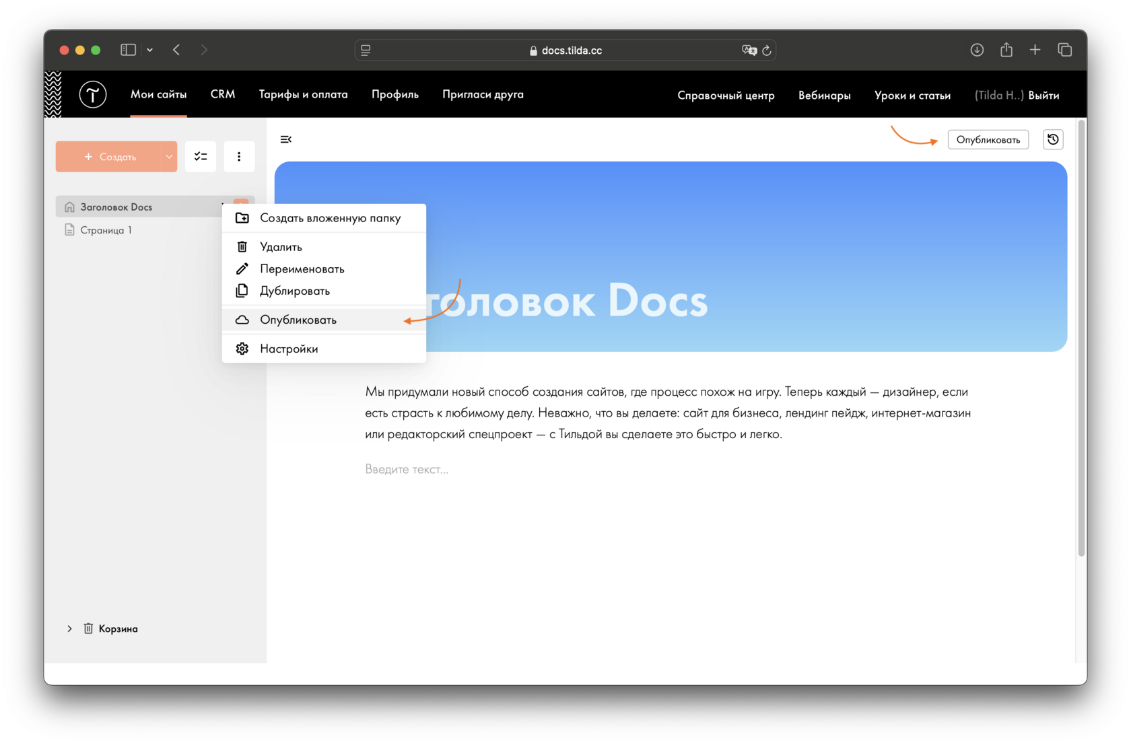The height and width of the screenshot is (743, 1131).
Task: Open the CRM navigation item
Action: (x=222, y=94)
